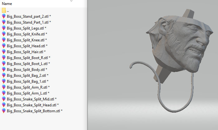Click the icon for Big_Boss_Split_Knife.stl
Screen dimensions: 218x130
click(x=4, y=34)
